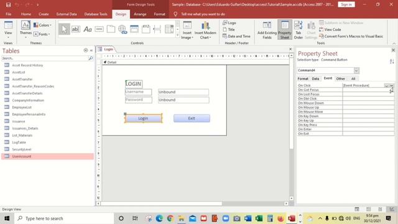Select the LogTable table
This screenshot has height=224, width=398.
coord(19,142)
